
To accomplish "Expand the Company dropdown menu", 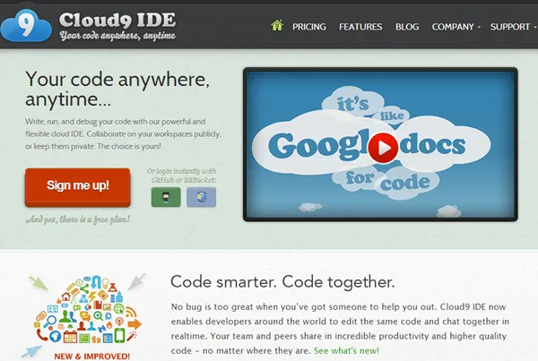I will (456, 27).
